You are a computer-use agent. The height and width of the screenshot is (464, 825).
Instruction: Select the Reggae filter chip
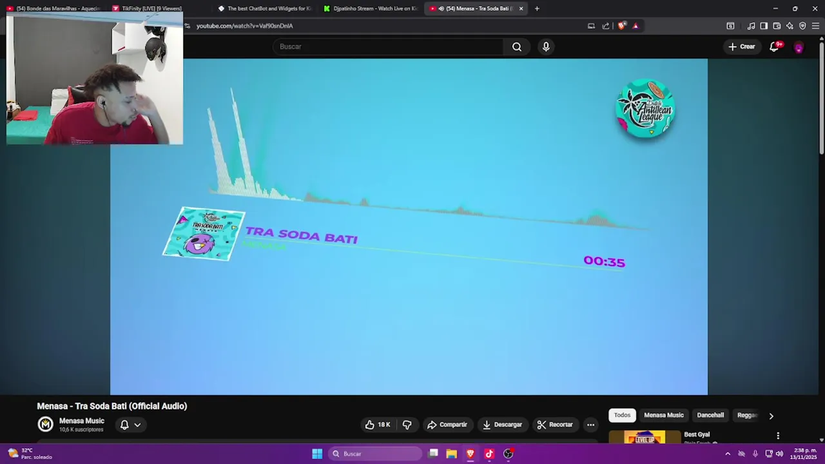tap(747, 415)
